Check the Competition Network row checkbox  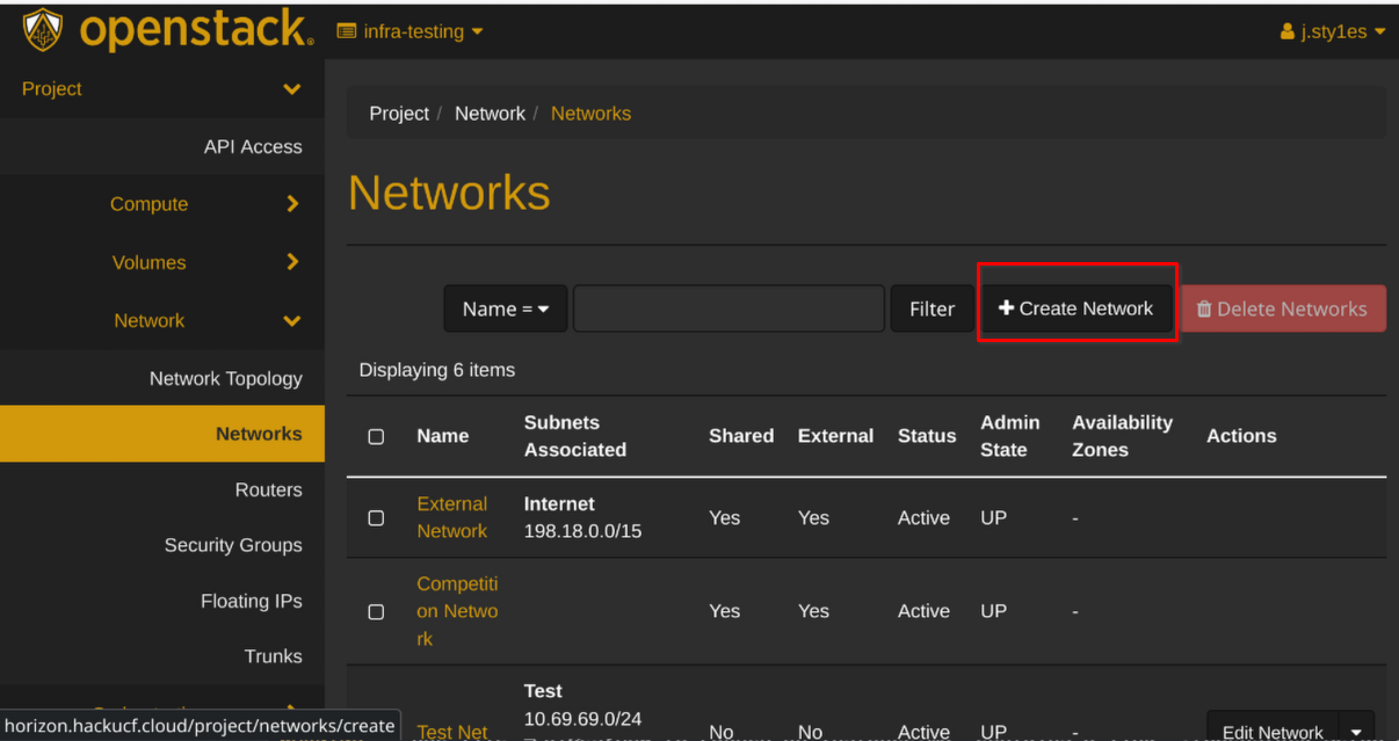tap(376, 612)
